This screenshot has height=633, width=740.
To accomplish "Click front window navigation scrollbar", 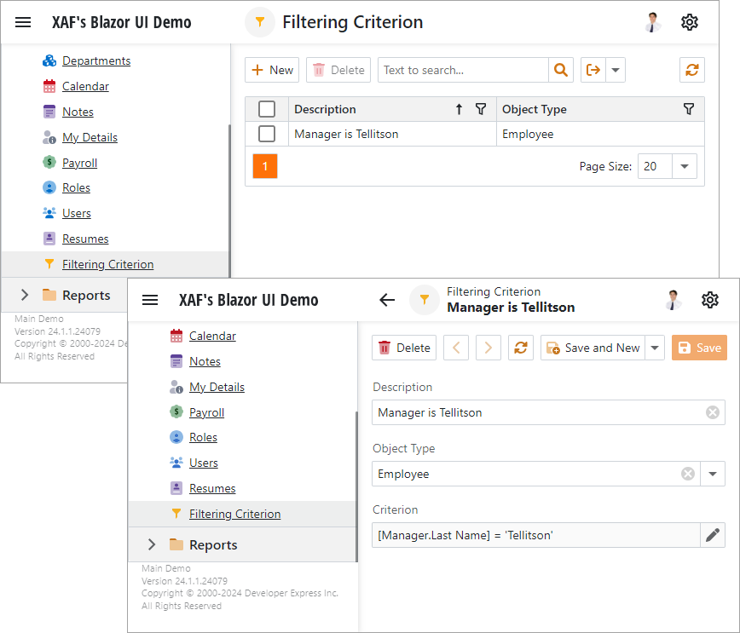I will pyautogui.click(x=356, y=486).
